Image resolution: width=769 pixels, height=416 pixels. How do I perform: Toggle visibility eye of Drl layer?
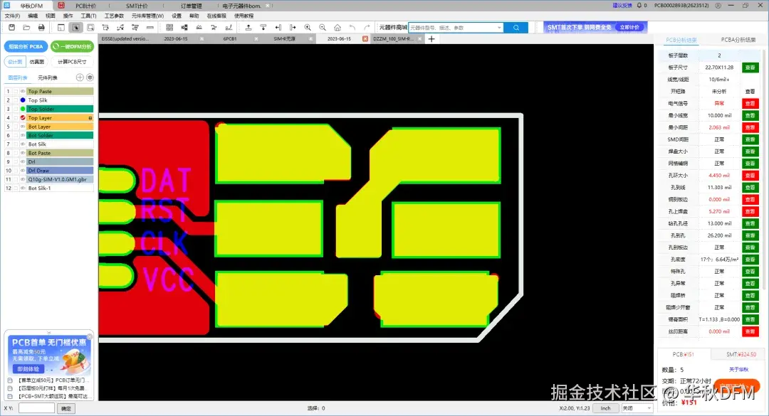coord(23,161)
